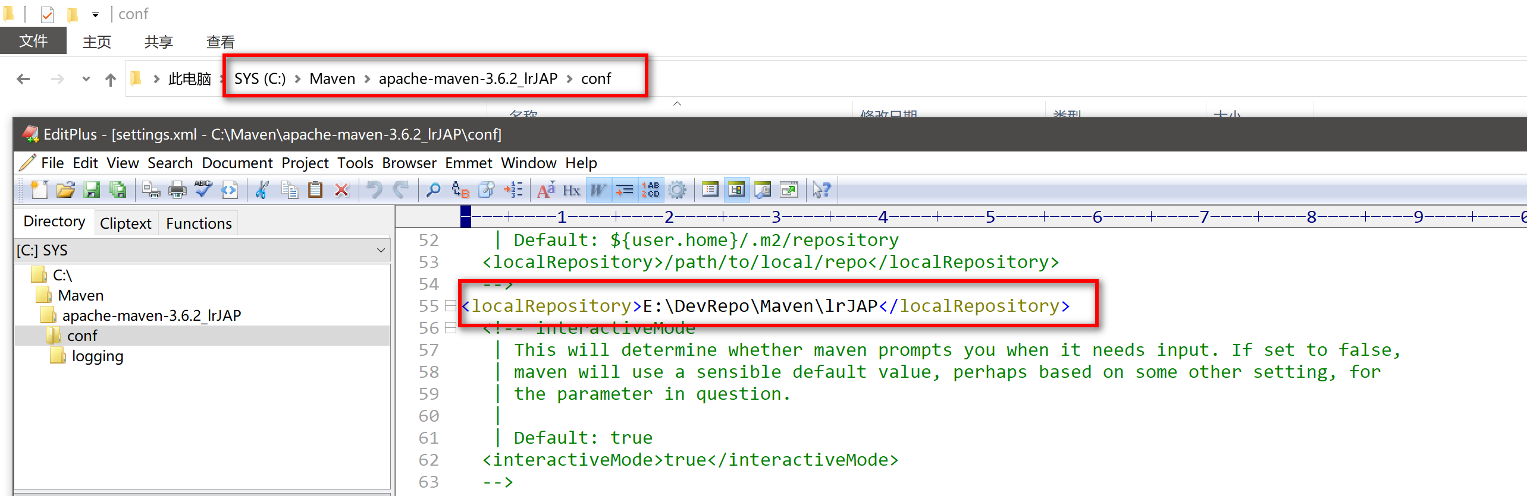This screenshot has height=496, width=1527.
Task: Click the New document icon
Action: (x=39, y=190)
